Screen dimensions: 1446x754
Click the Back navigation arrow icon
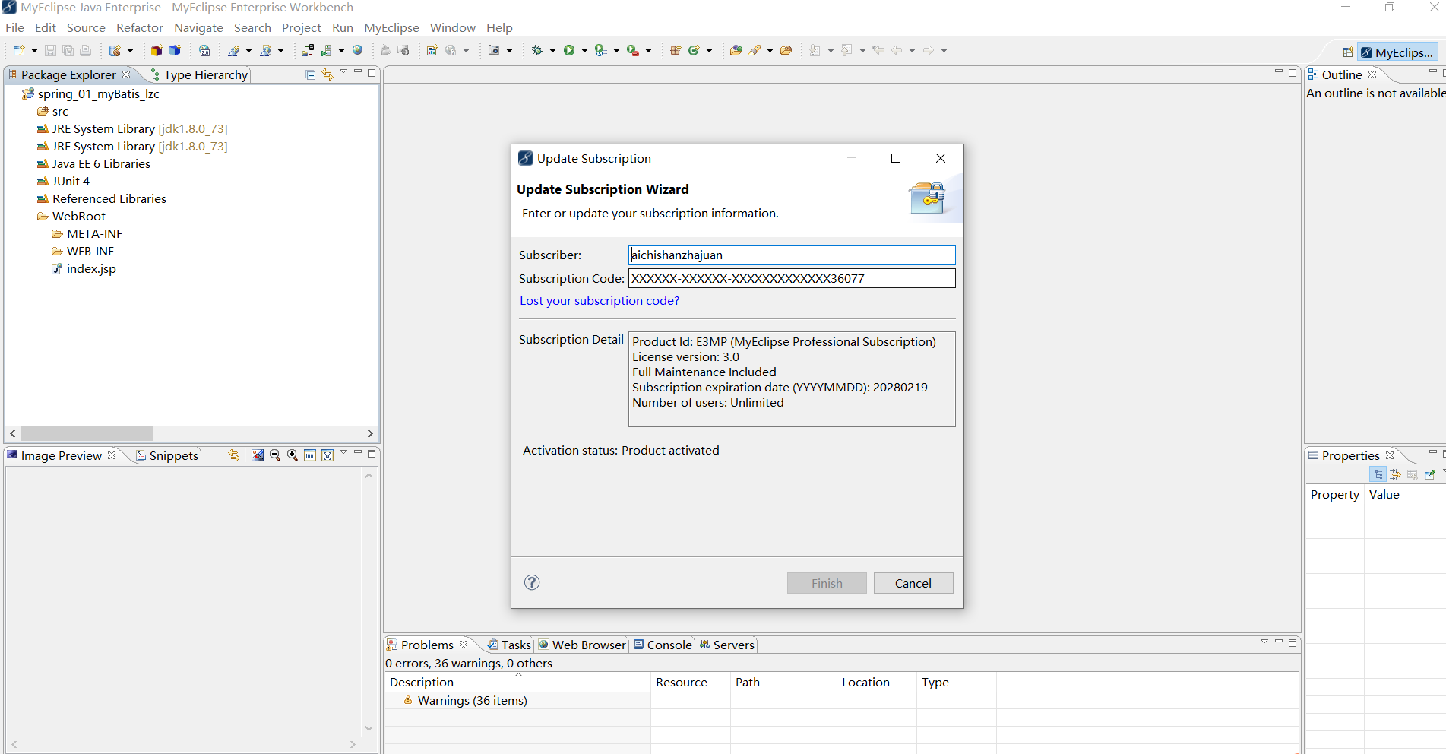897,50
